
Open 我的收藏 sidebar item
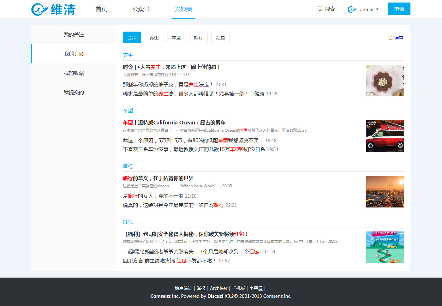(74, 73)
